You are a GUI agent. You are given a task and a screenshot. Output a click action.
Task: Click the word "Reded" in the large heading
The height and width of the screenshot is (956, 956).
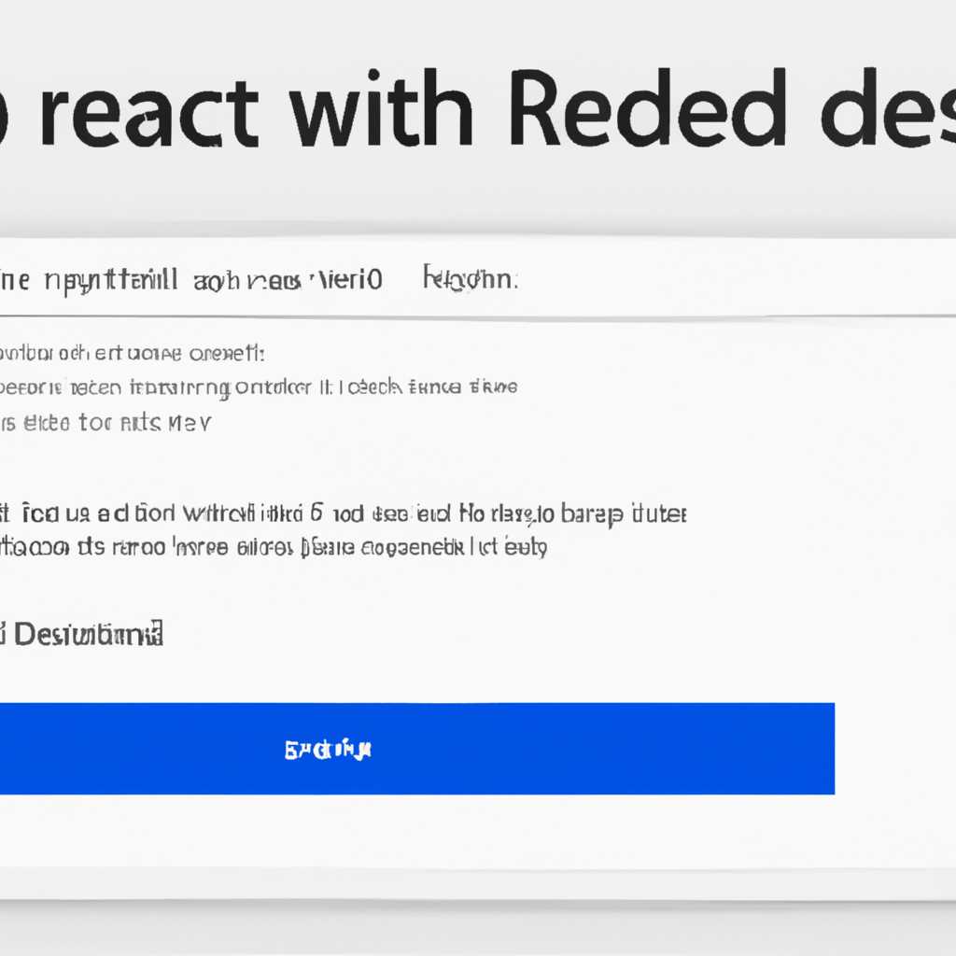tap(648, 108)
